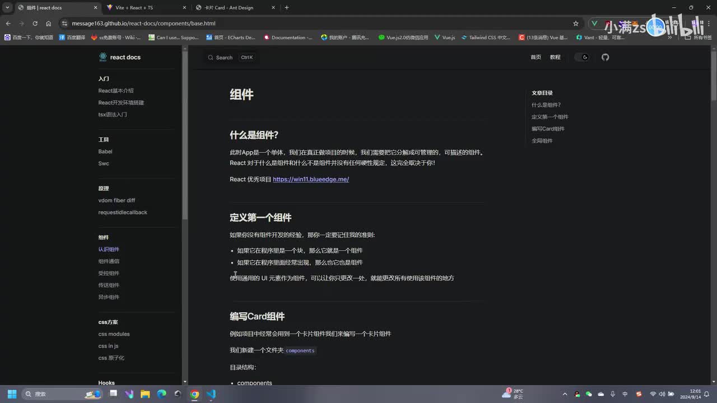Screen dimensions: 717x403
Task: Select Swc in the sidebar
Action: [104, 163]
